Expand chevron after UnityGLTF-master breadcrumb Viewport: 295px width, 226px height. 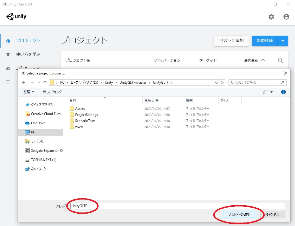point(150,83)
